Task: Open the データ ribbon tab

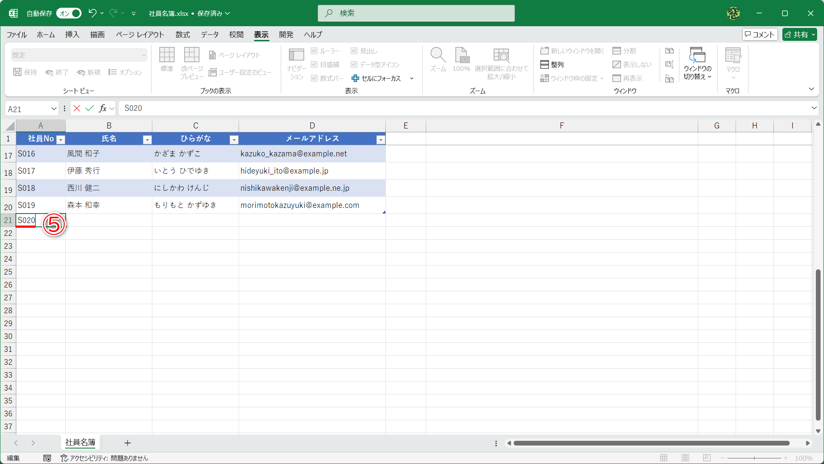Action: (209, 34)
